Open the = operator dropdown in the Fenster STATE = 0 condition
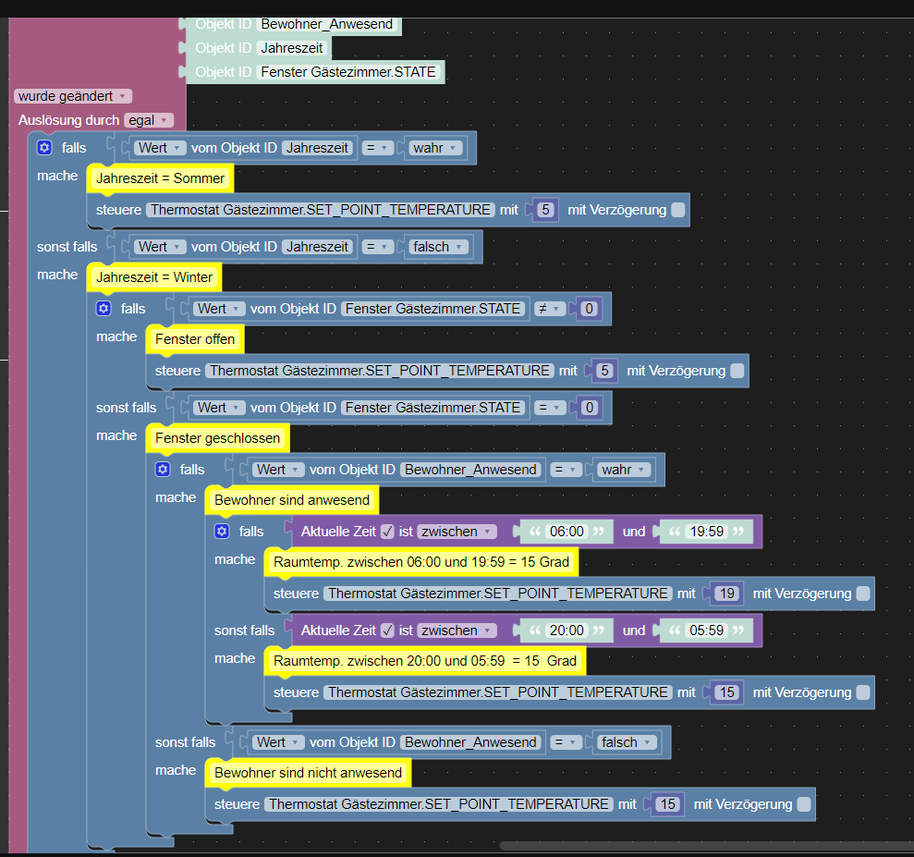The width and height of the screenshot is (914, 857). tap(550, 408)
